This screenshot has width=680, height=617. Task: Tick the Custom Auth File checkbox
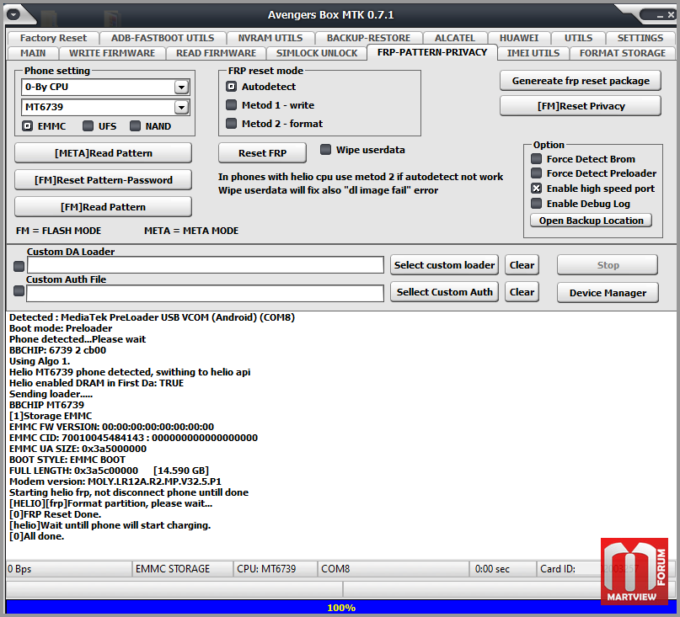point(19,291)
